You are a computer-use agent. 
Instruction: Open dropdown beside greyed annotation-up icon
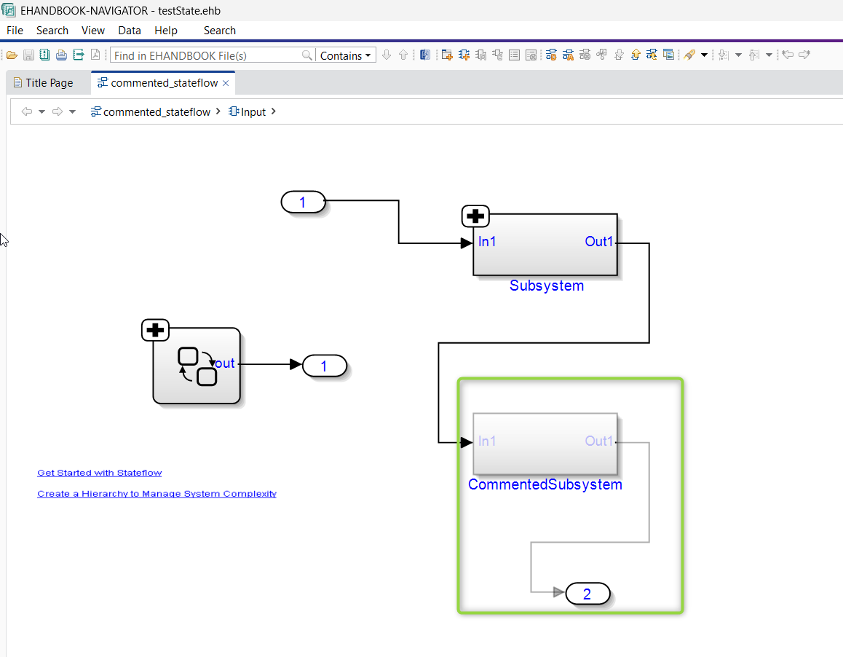coord(769,55)
